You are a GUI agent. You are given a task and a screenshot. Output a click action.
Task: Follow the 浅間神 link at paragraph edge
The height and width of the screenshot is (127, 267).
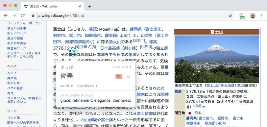pos(163,94)
